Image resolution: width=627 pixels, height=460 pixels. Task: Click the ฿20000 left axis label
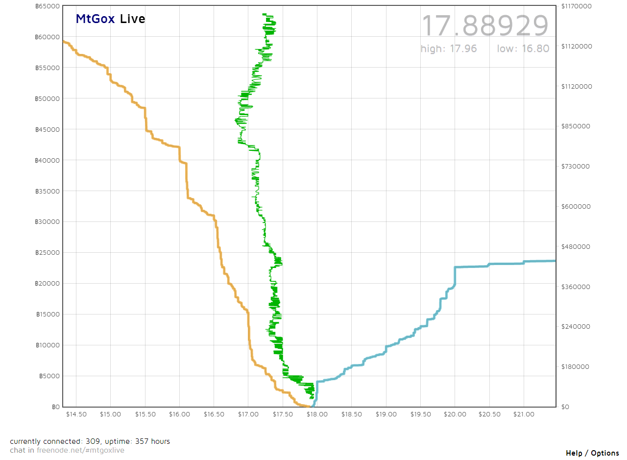click(48, 284)
